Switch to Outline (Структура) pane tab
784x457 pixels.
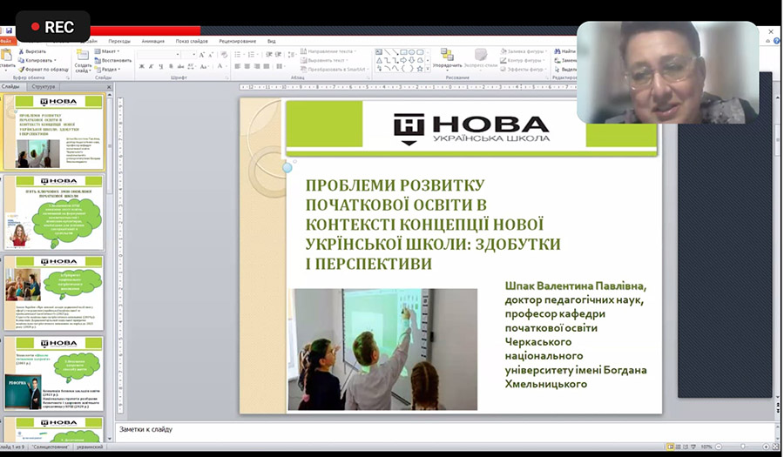[44, 86]
